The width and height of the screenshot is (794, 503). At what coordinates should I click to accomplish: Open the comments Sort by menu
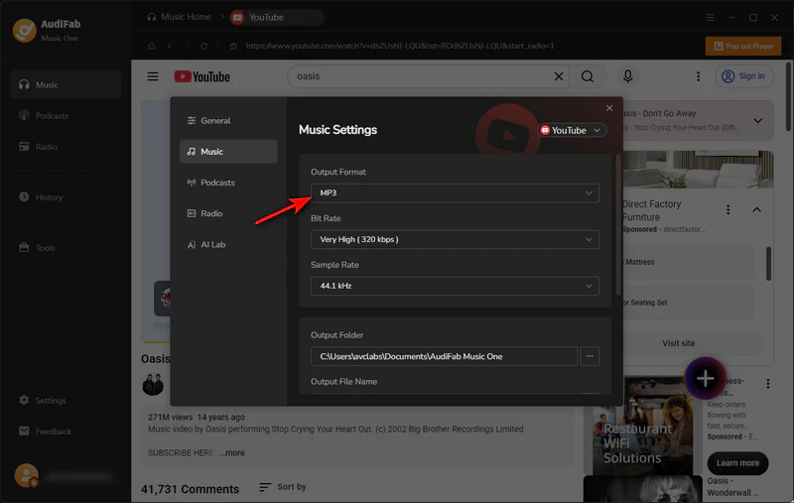pos(282,487)
